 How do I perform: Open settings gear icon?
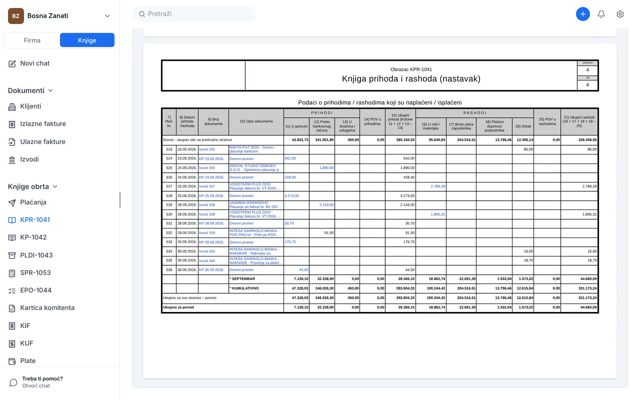[x=620, y=14]
